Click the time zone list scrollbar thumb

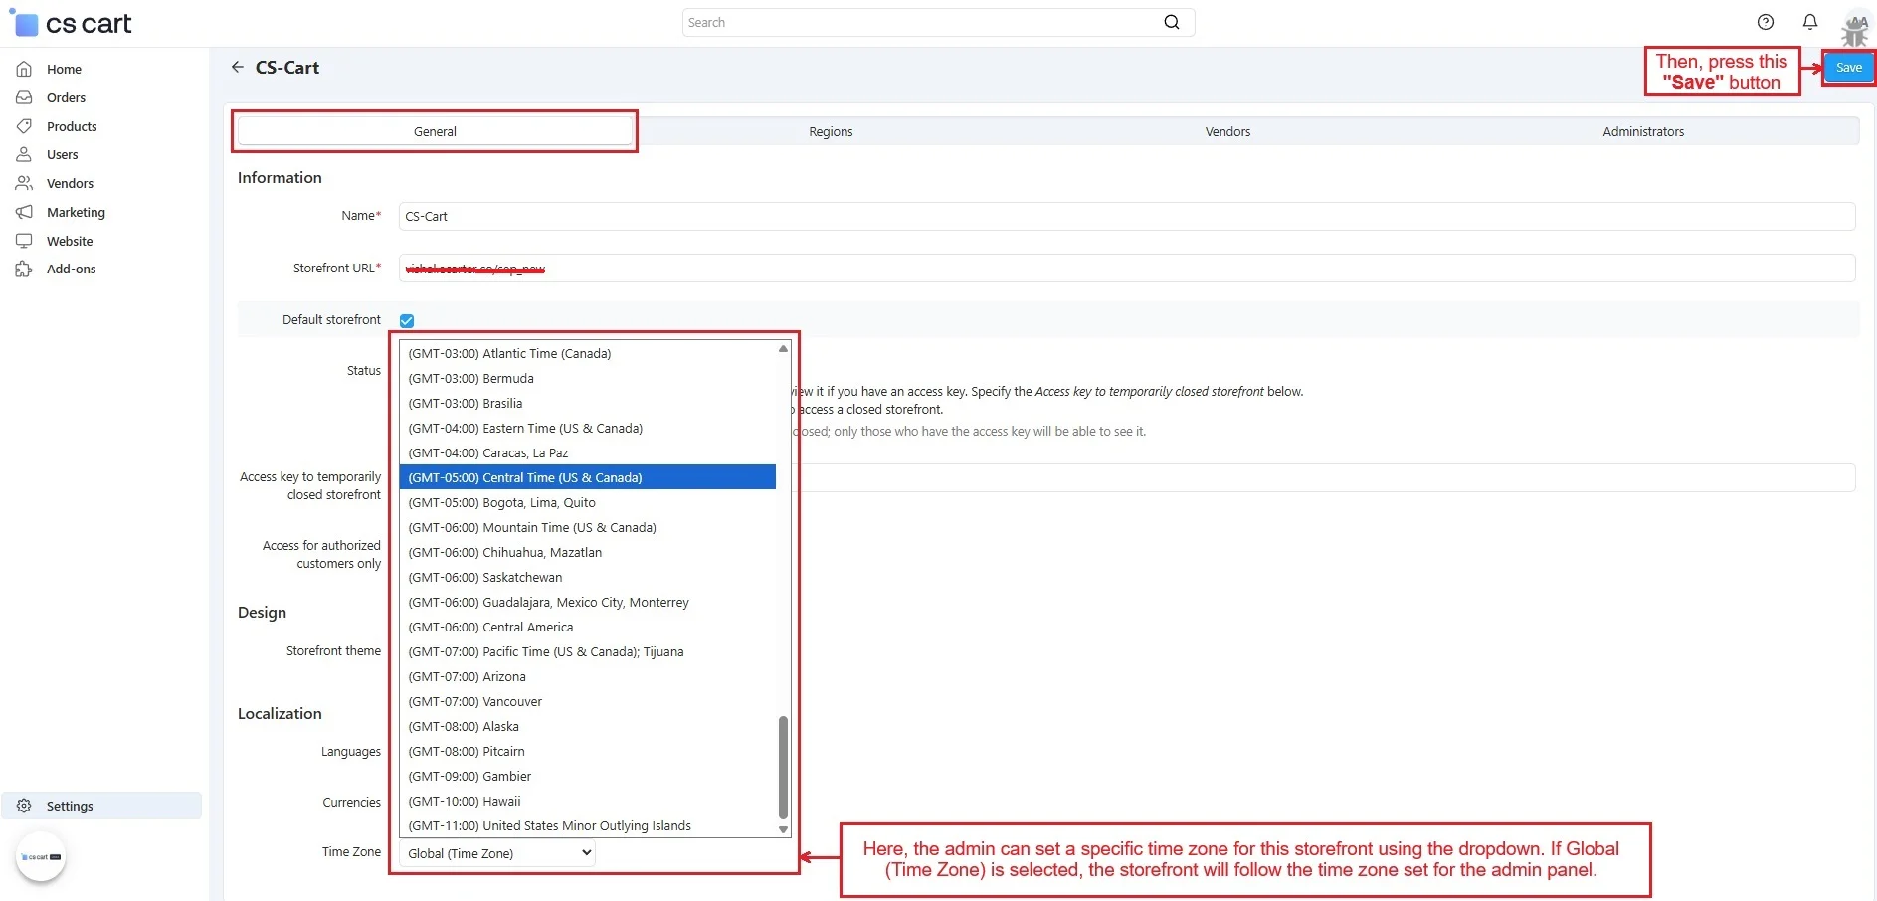783,766
